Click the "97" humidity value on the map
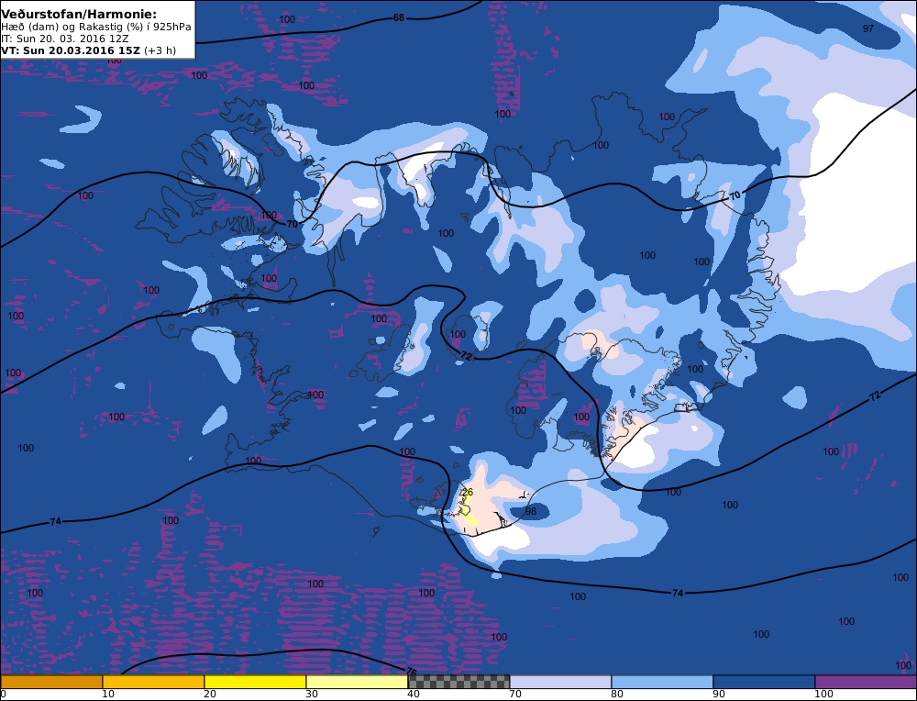This screenshot has width=917, height=701. tap(867, 28)
